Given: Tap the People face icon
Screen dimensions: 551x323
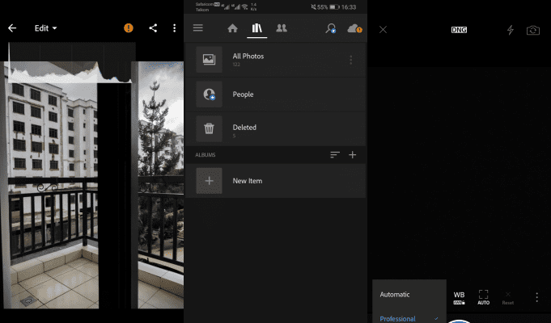Looking at the screenshot, I should point(209,94).
